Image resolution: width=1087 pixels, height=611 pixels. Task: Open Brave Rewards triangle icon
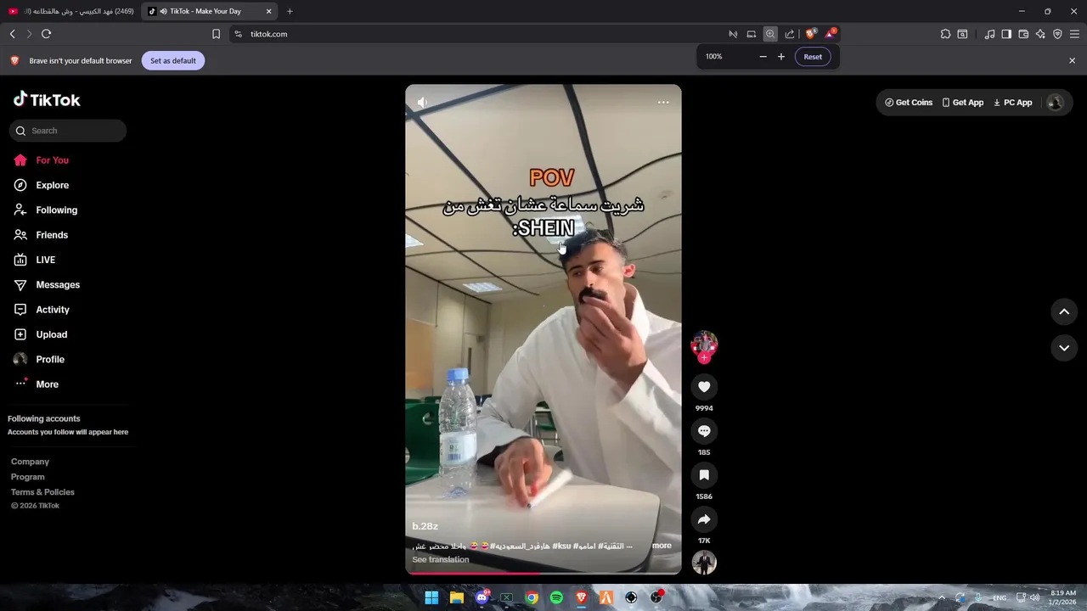pos(831,34)
